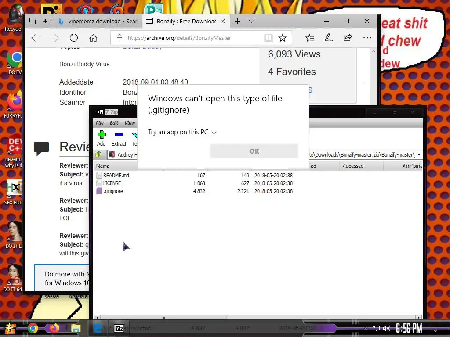
Task: Click the Reviews speech bubble icon
Action: pyautogui.click(x=41, y=148)
